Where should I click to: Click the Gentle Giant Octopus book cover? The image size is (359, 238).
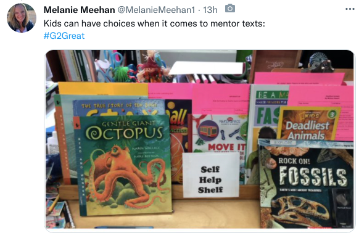123,165
